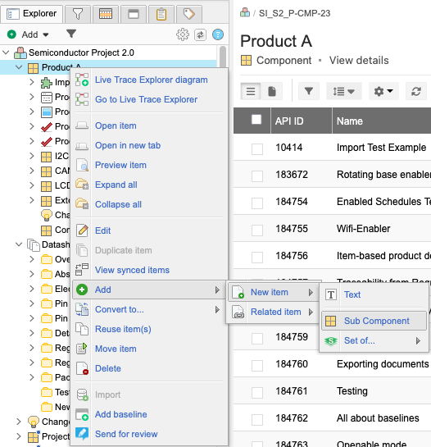This screenshot has width=431, height=447.
Task: Click the refresh list button
Action: click(x=416, y=92)
